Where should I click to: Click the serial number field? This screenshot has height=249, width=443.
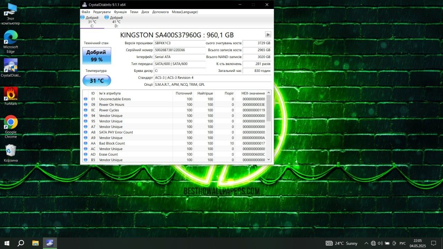pos(180,50)
